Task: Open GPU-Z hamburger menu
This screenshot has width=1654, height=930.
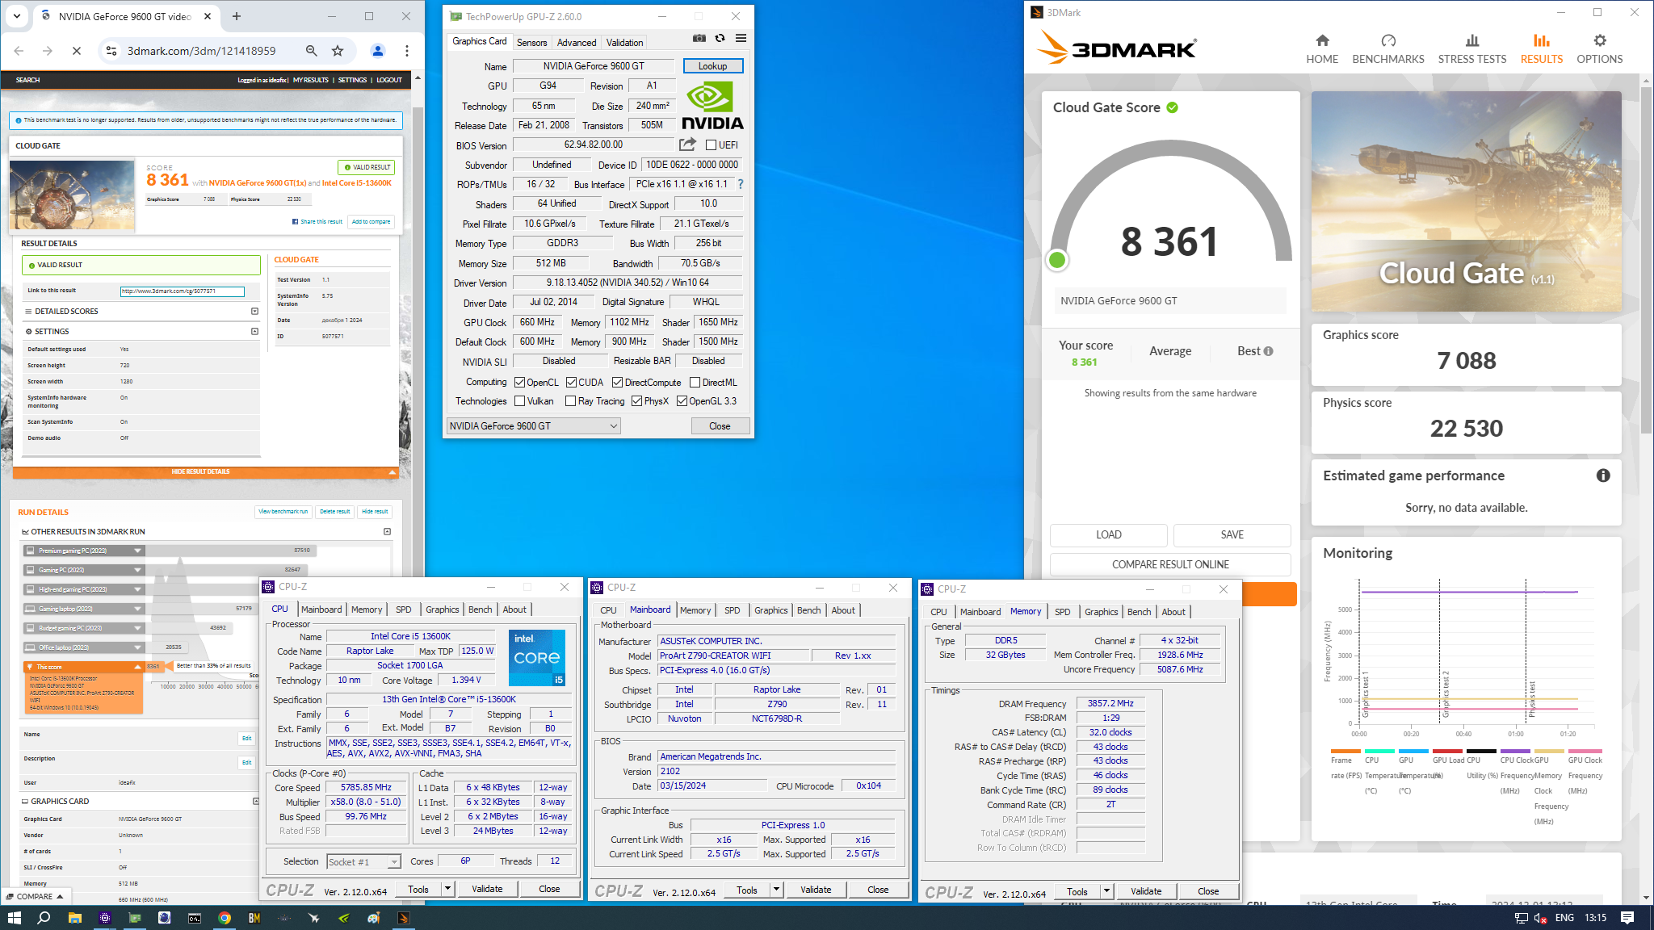Action: point(741,38)
